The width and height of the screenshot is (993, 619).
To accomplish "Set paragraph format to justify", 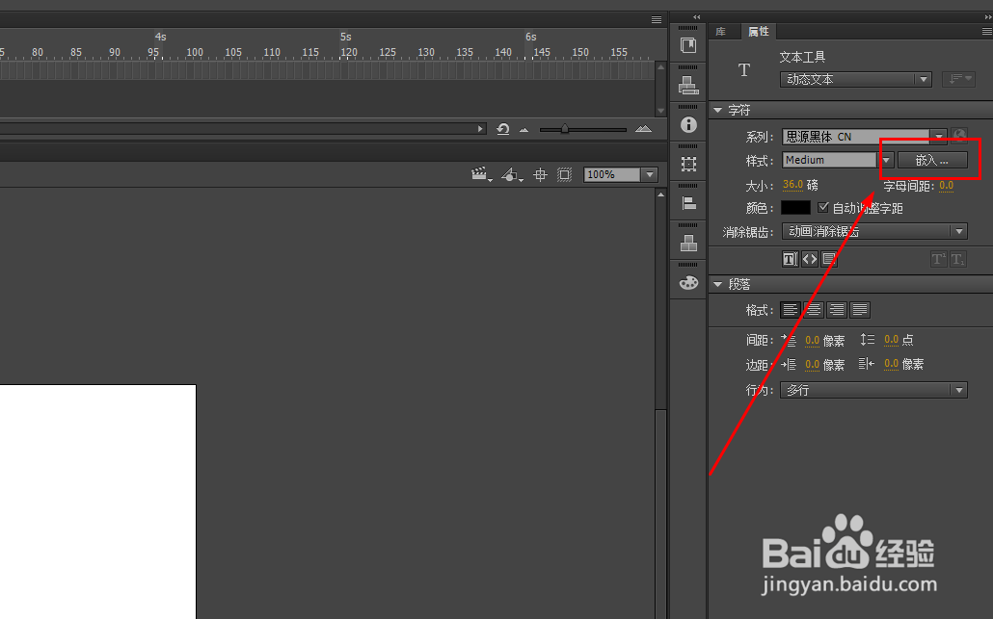I will pyautogui.click(x=859, y=310).
